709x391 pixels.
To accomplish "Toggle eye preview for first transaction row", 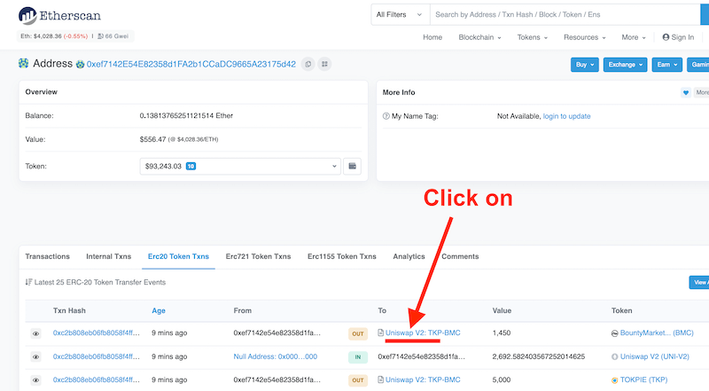I will [x=36, y=333].
